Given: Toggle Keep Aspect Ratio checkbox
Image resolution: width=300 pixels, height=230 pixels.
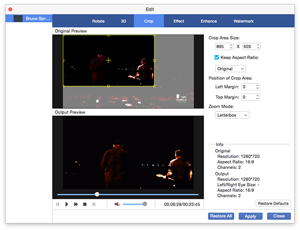Looking at the screenshot, I should pos(216,57).
